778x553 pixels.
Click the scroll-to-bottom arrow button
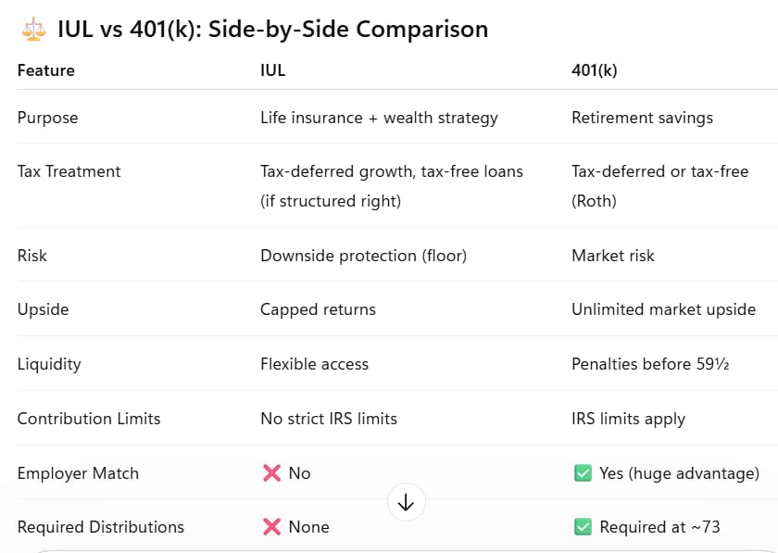pos(406,502)
